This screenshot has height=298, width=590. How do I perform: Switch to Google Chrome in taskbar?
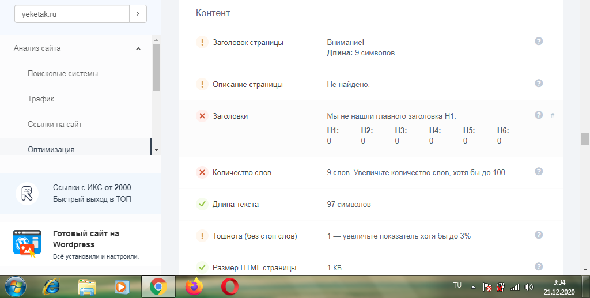[158, 286]
